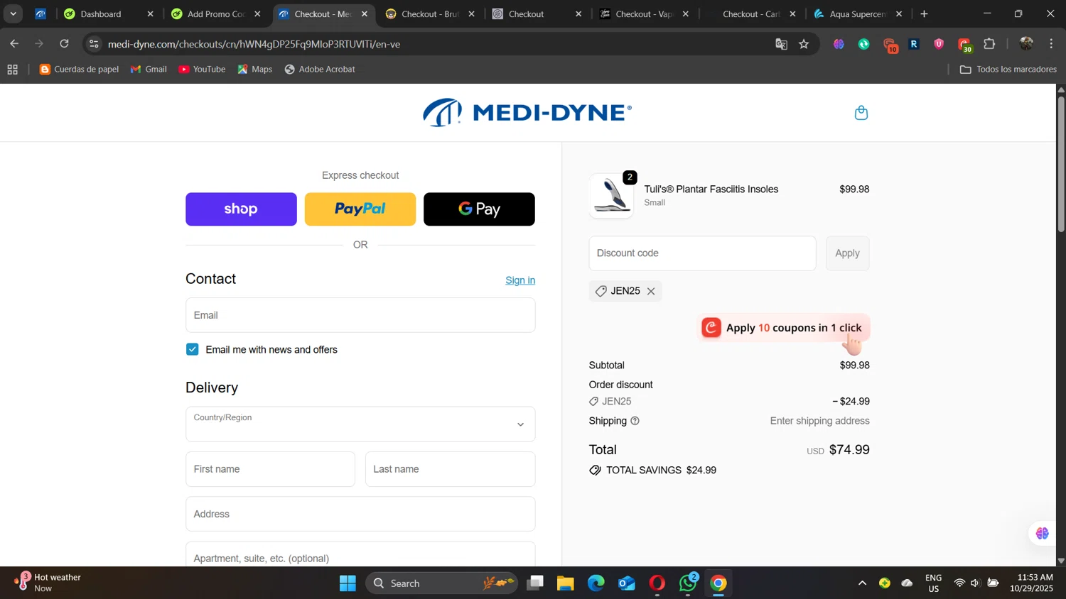Open the Gmail bookmark
This screenshot has width=1066, height=599.
(149, 70)
